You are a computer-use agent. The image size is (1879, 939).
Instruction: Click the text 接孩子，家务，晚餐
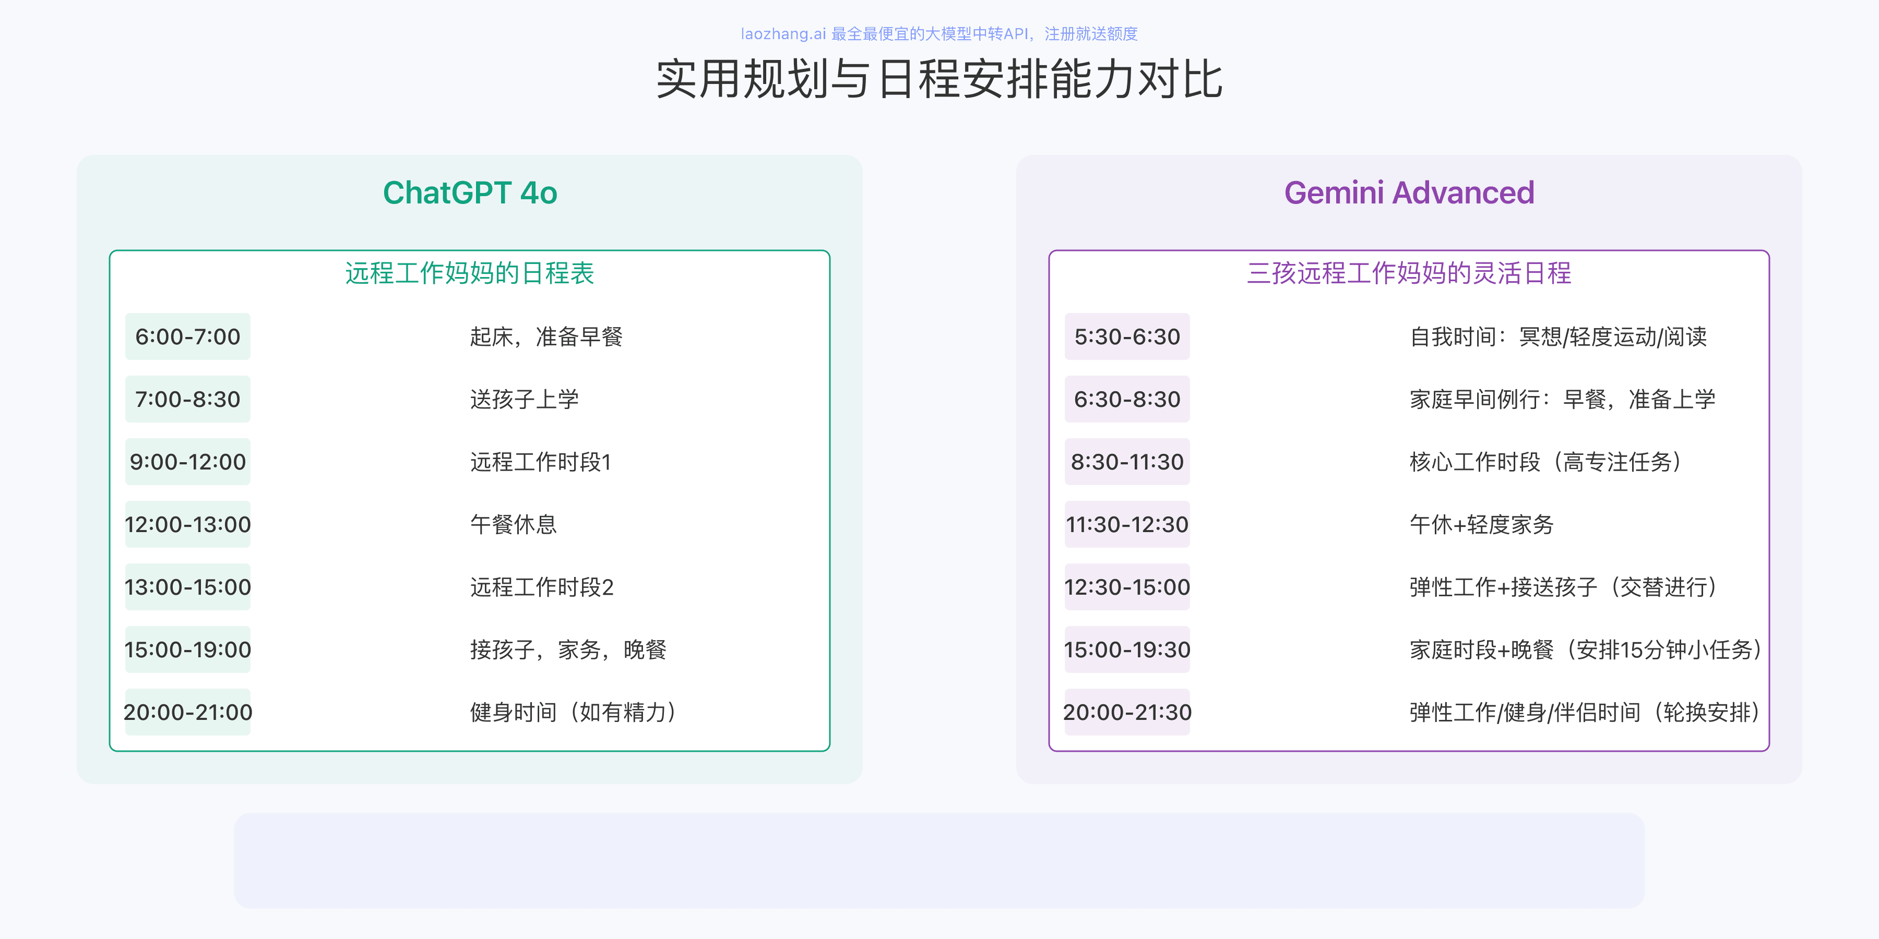coord(568,651)
